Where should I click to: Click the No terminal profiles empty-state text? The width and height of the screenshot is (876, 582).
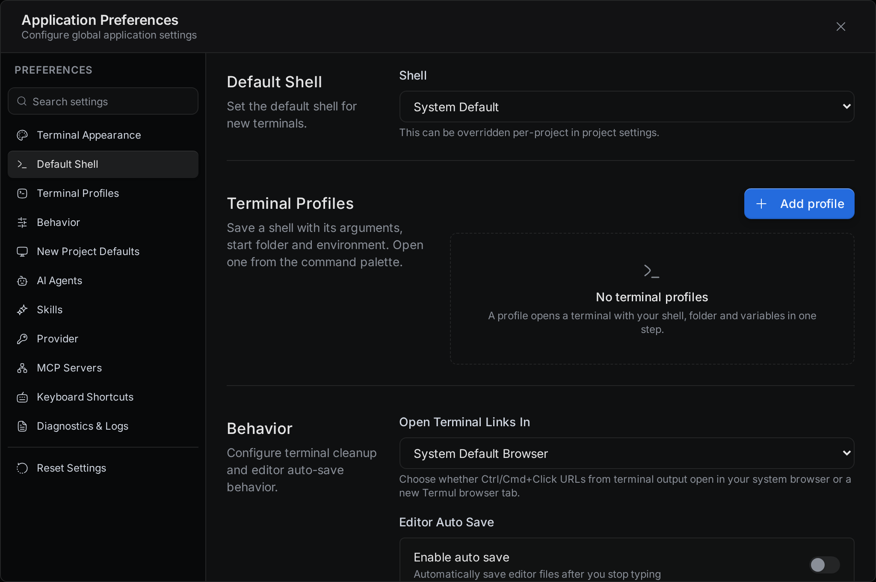[652, 297]
